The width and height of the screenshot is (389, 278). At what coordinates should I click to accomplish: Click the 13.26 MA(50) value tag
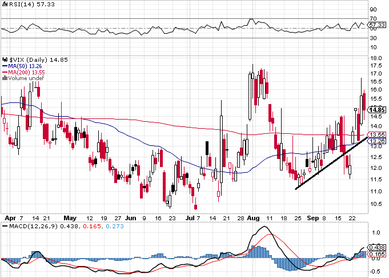tap(377, 141)
